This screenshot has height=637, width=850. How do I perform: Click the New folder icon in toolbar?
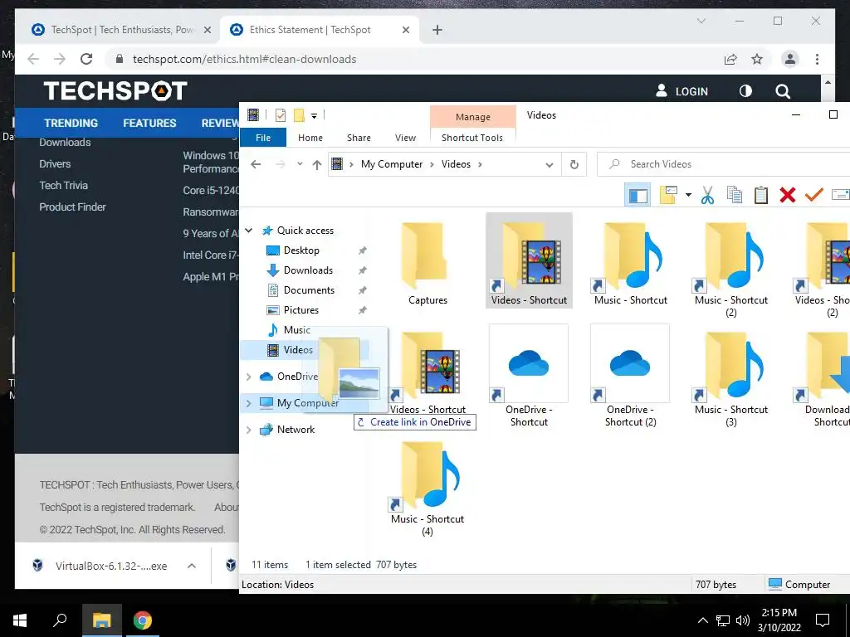click(668, 195)
